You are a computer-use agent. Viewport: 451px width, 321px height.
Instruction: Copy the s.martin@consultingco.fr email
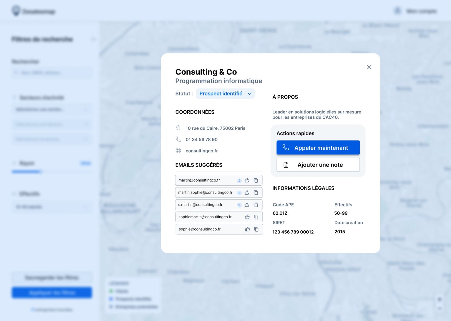[x=256, y=205]
